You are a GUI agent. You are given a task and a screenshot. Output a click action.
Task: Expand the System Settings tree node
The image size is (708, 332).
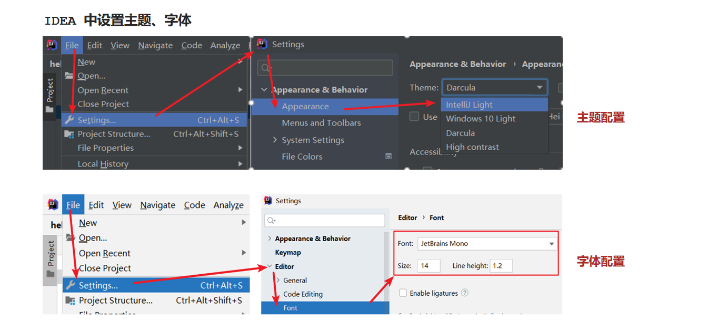click(275, 140)
